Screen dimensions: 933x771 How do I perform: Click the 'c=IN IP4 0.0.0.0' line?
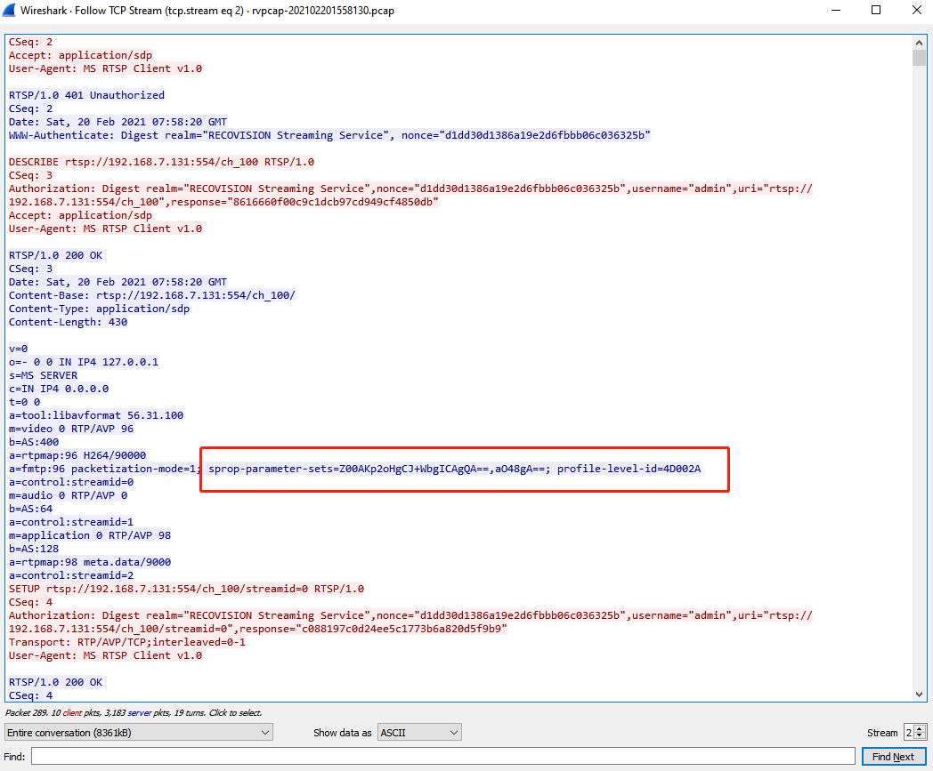[59, 389]
